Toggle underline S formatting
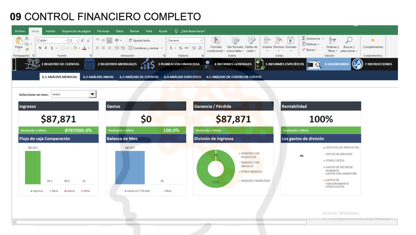 click(x=52, y=48)
